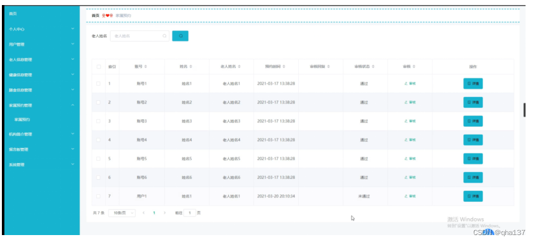Sort the 审核回复 column via its sort arrows
The image size is (535, 242).
tap(328, 67)
